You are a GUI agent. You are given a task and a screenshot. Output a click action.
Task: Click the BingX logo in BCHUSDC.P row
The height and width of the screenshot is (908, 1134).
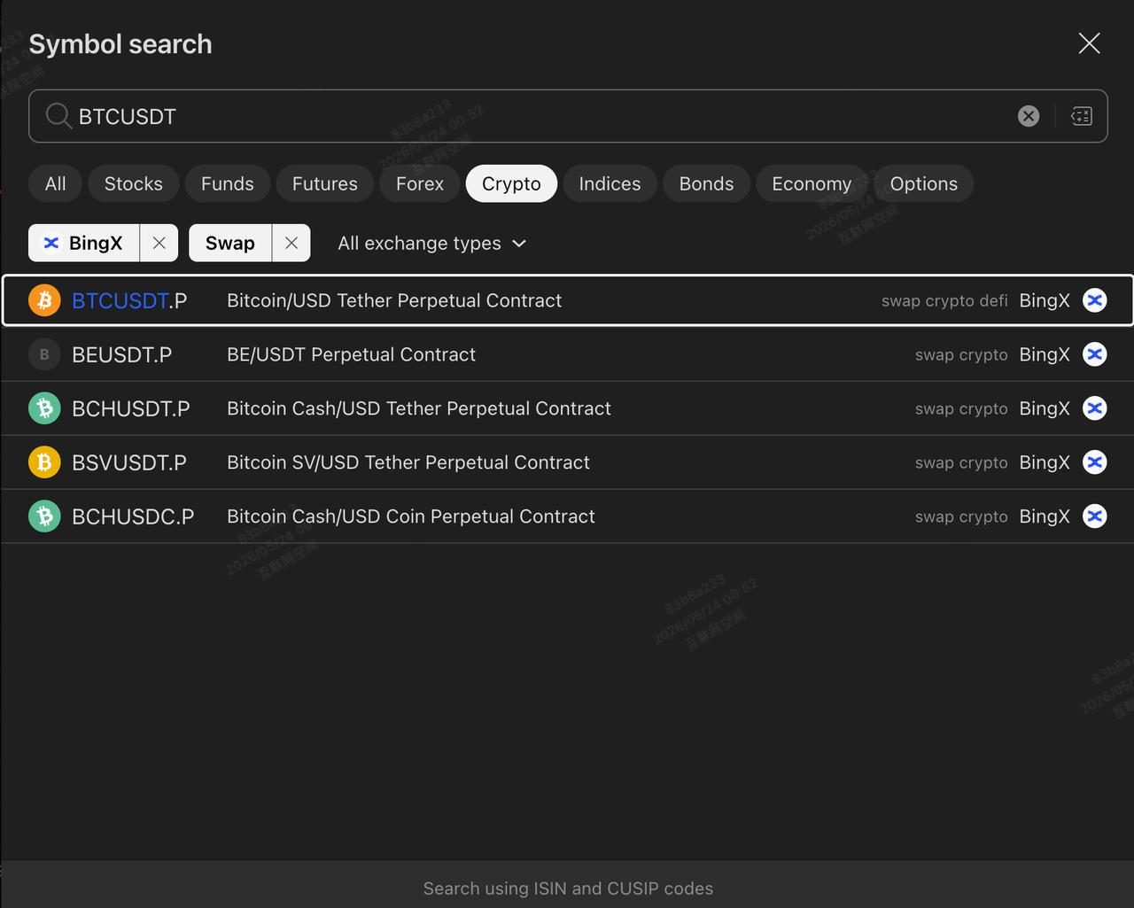pyautogui.click(x=1095, y=516)
